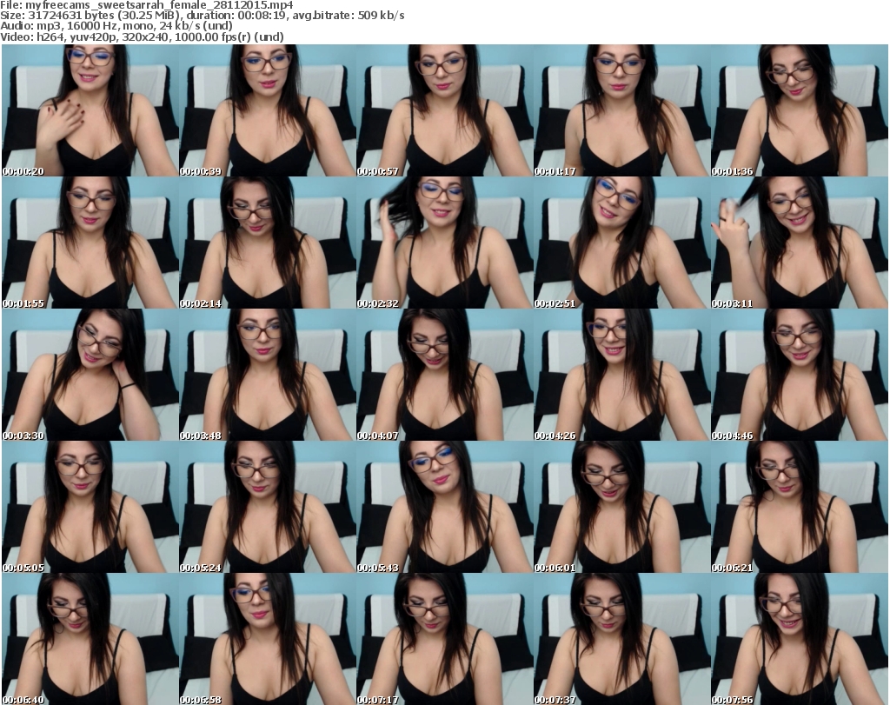This screenshot has width=890, height=705.
Task: Select the thumbnail stamped 00:04:07
Action: click(x=444, y=375)
